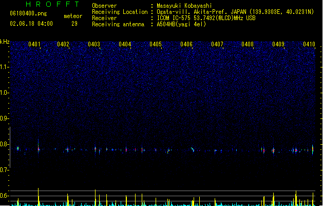
Task: Click the 0409 time marker
Action: coord(278,44)
